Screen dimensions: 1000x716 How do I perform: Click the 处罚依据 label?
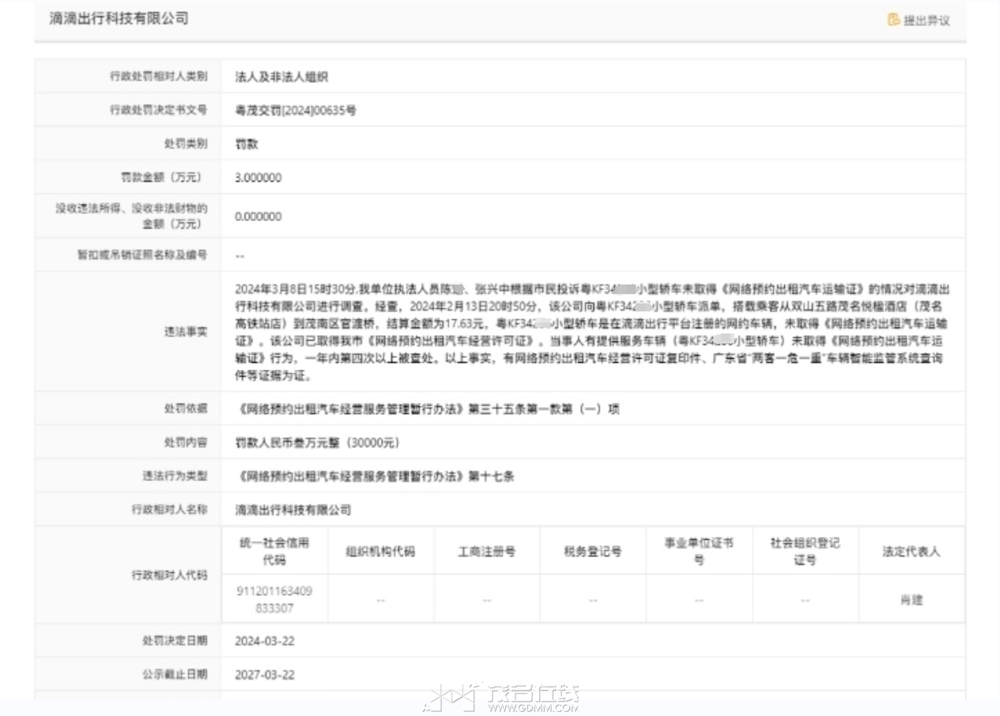point(186,408)
